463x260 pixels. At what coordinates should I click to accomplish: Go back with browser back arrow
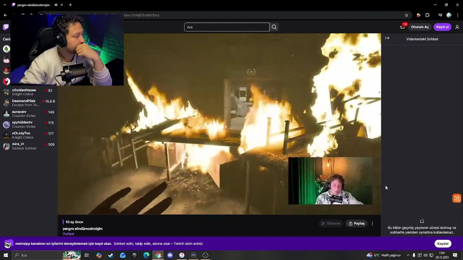[x=5, y=15]
